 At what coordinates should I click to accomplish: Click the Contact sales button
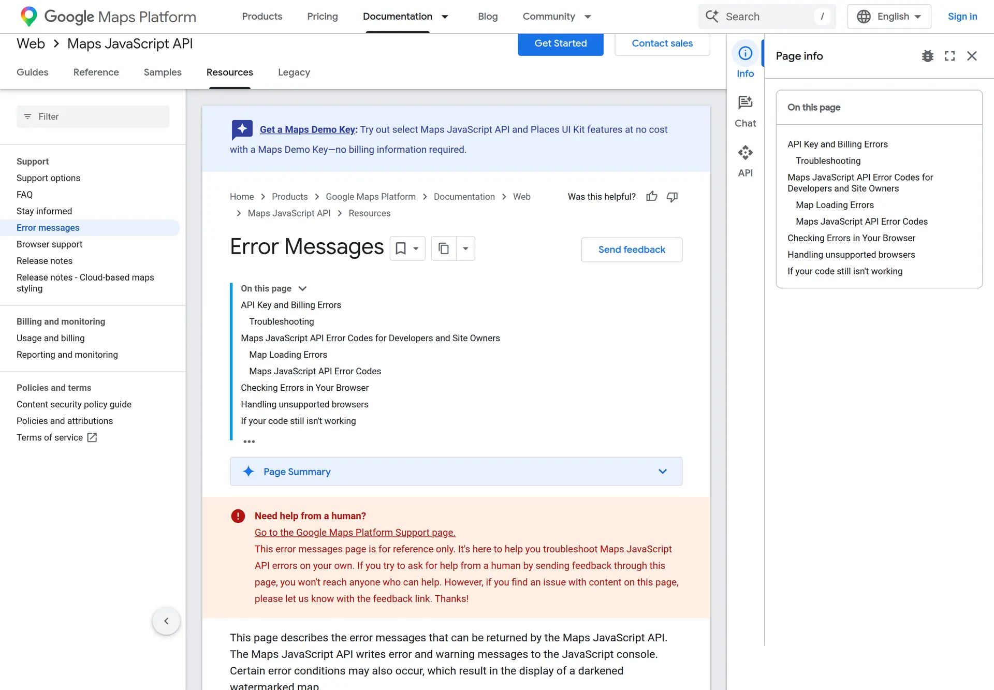pyautogui.click(x=662, y=43)
